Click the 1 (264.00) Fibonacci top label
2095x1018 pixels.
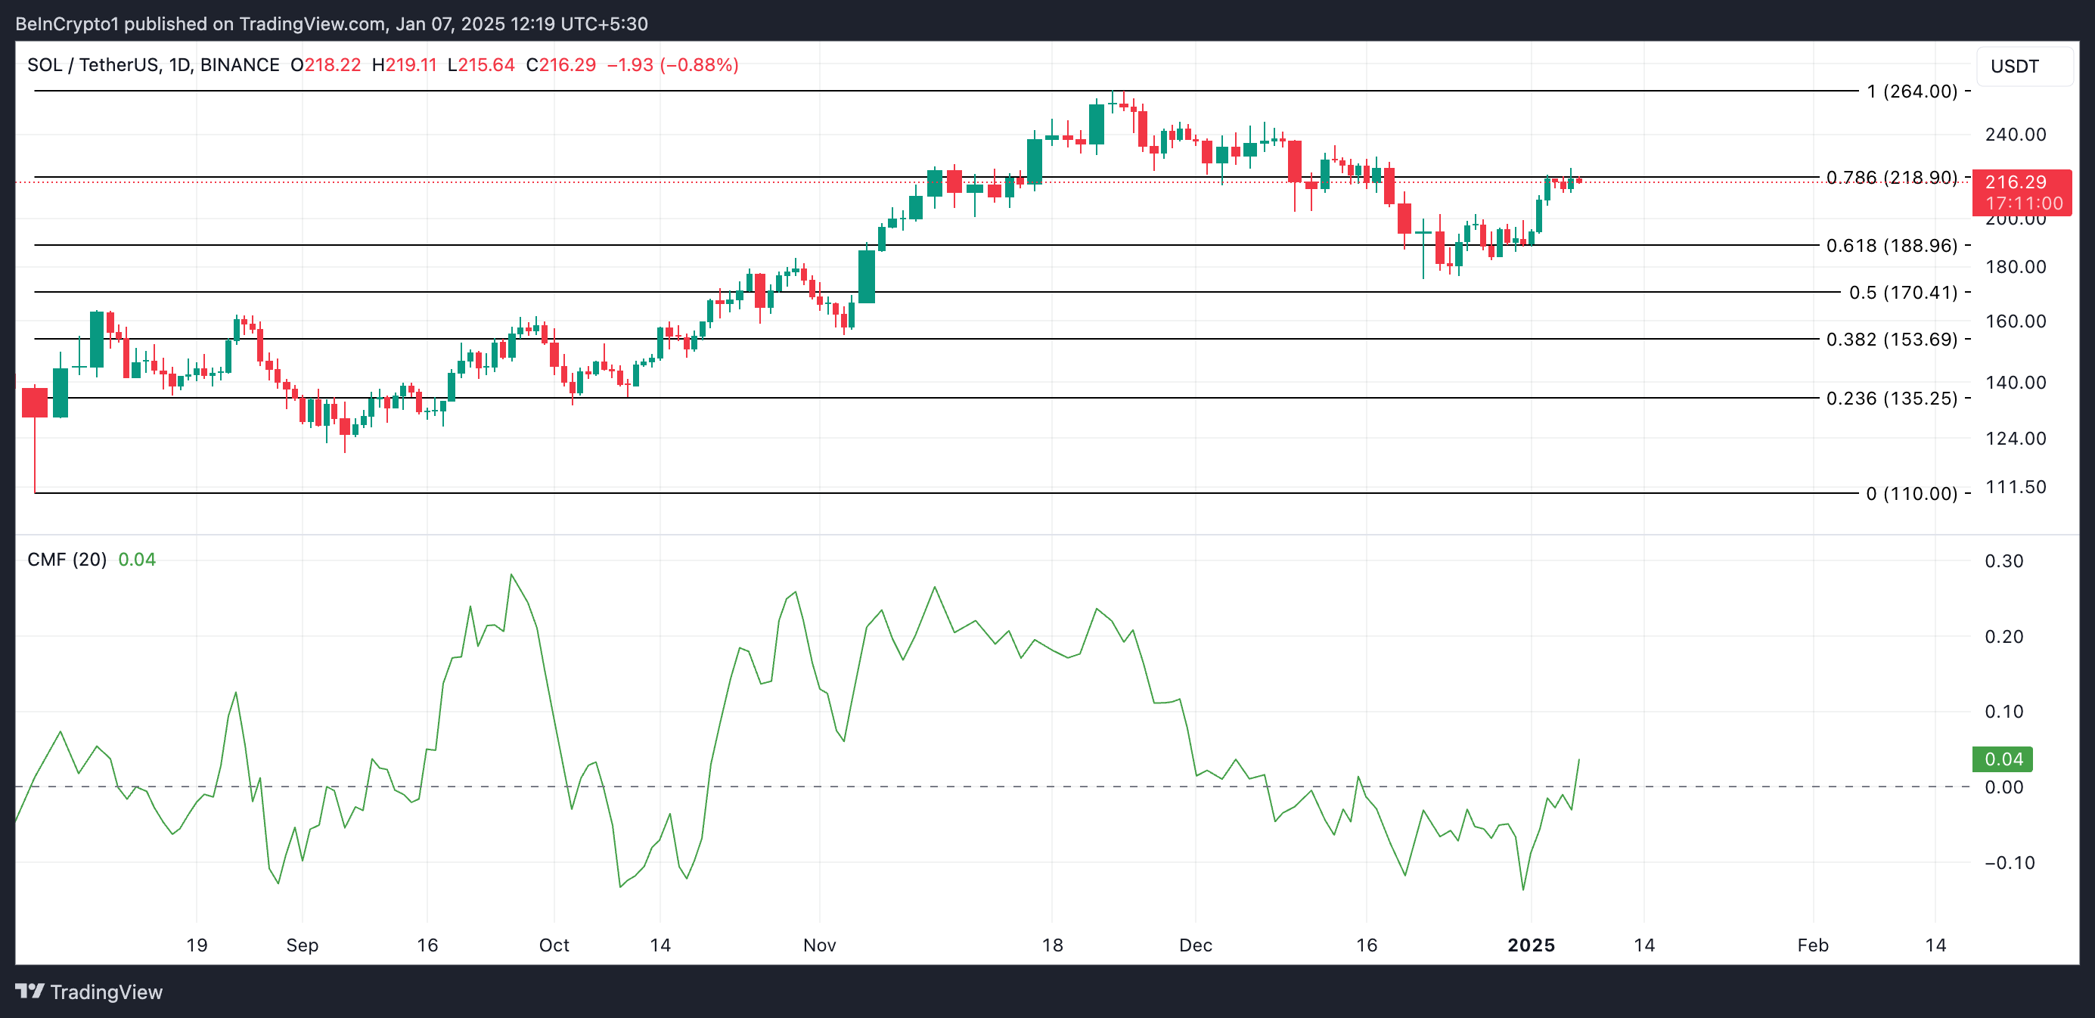pos(1911,91)
